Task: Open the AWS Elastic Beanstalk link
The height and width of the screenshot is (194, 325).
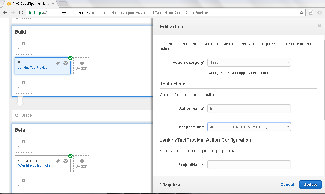Action: [x=35, y=166]
